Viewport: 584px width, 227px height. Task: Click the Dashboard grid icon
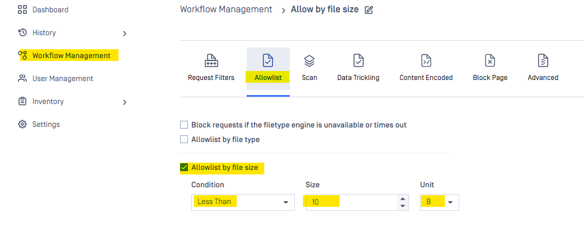pos(22,10)
